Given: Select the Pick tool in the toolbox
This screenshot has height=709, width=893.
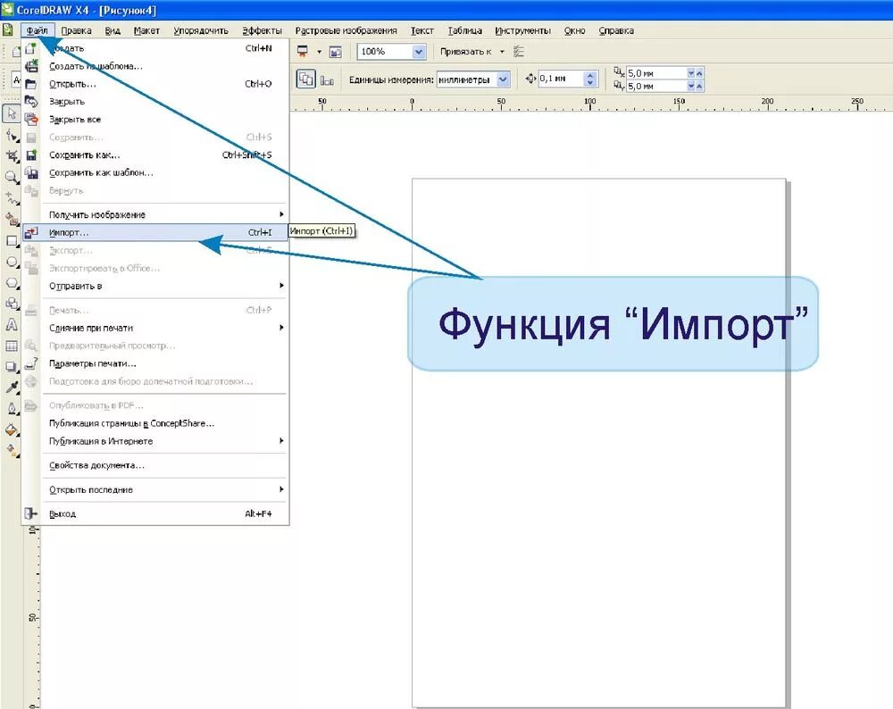Looking at the screenshot, I should pos(11,113).
